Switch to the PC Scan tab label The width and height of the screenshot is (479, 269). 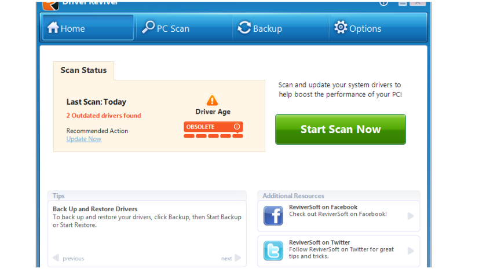click(173, 28)
